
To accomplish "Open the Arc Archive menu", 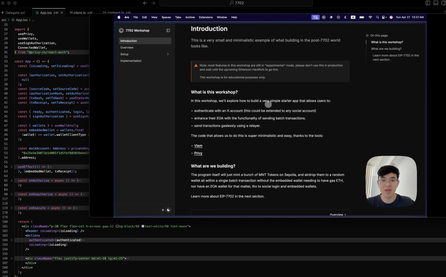I will point(190,17).
